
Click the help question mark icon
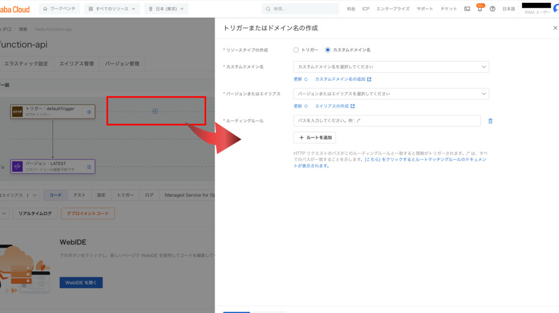pyautogui.click(x=492, y=9)
